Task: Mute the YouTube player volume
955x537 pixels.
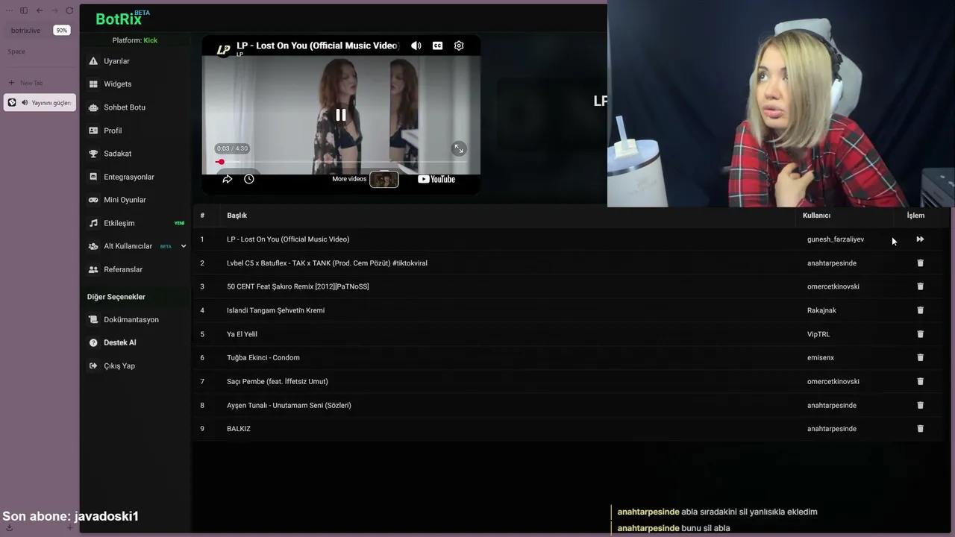Action: [x=416, y=45]
